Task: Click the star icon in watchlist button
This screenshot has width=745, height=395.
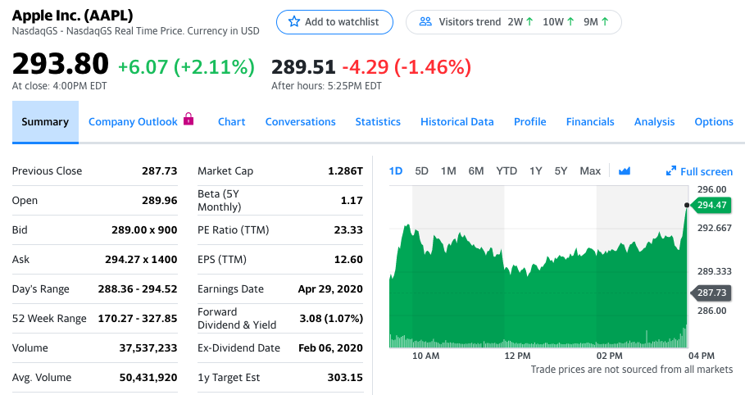Action: (x=293, y=22)
